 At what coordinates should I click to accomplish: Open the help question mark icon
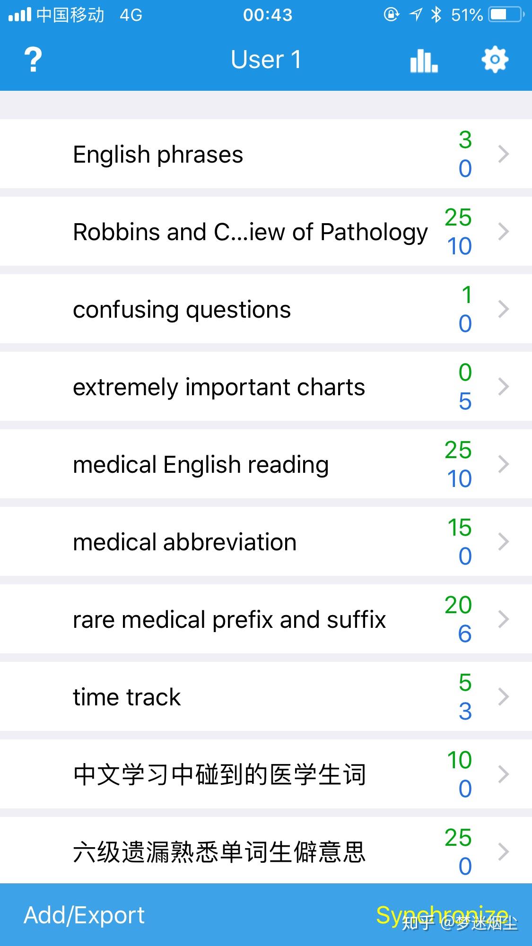coord(33,60)
